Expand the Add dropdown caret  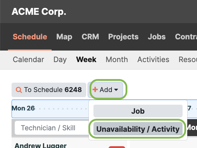116,90
